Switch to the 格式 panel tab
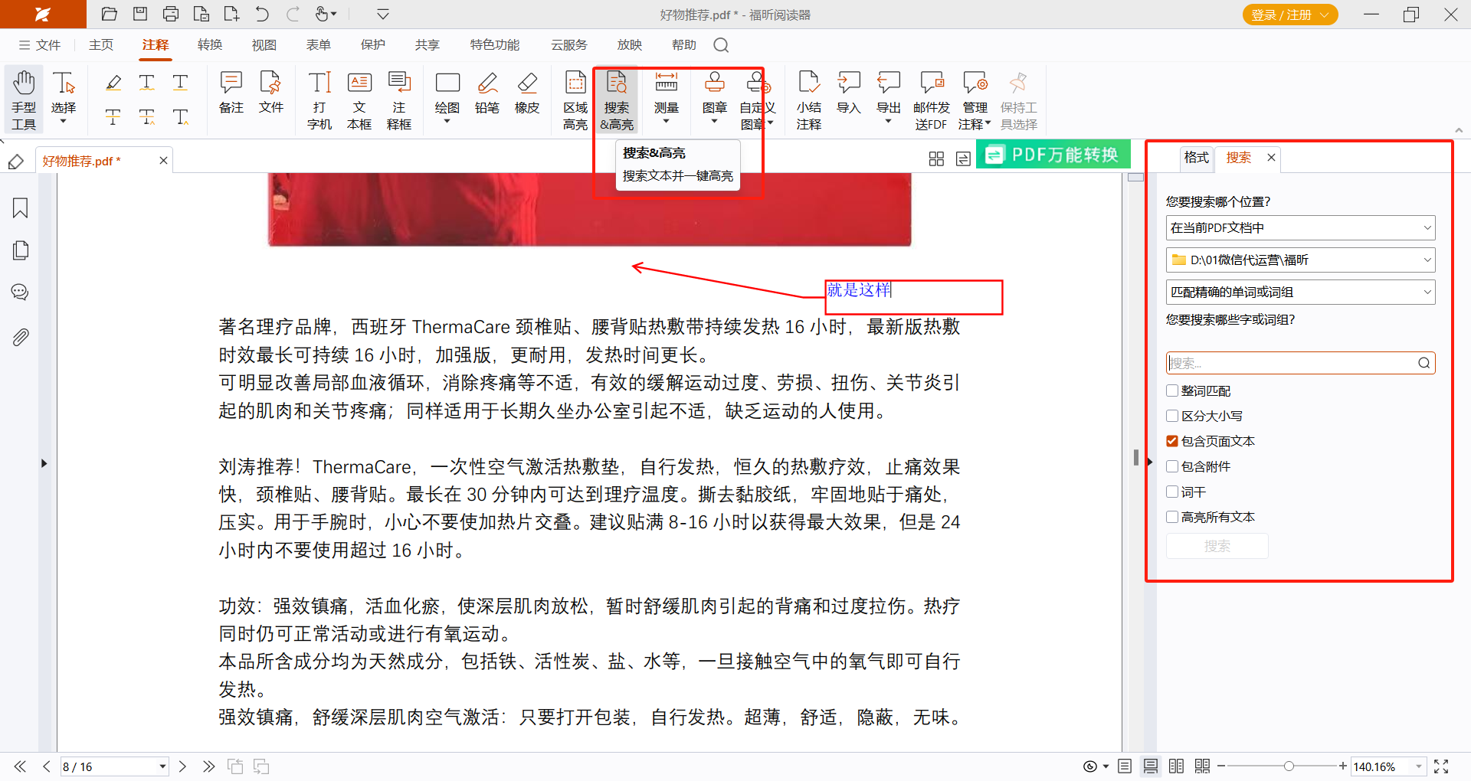 pyautogui.click(x=1196, y=157)
